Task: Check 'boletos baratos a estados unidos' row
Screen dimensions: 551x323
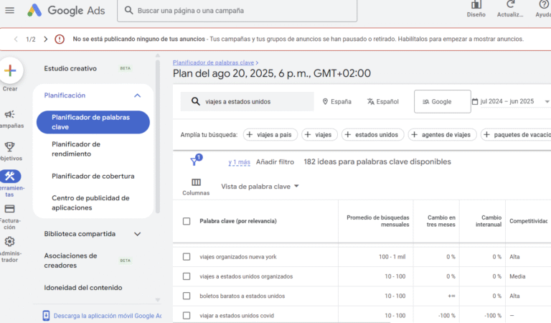Action: pos(187,296)
